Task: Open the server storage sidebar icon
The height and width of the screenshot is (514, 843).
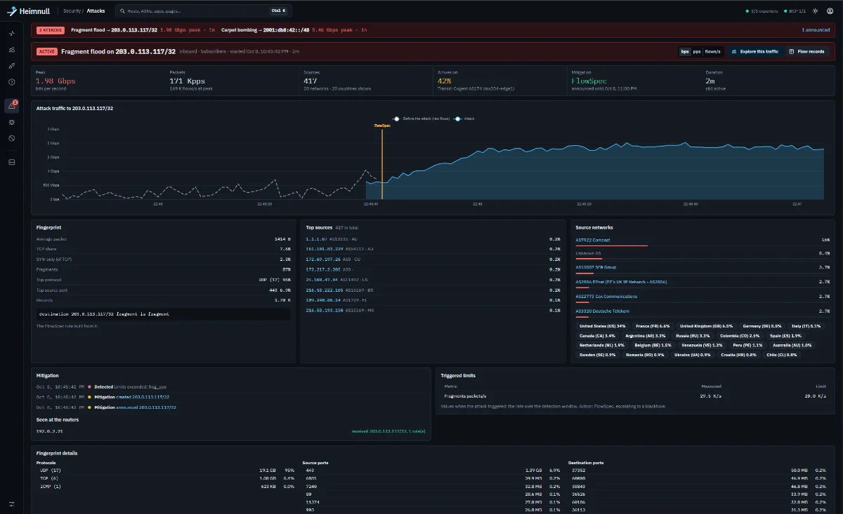Action: pyautogui.click(x=11, y=162)
